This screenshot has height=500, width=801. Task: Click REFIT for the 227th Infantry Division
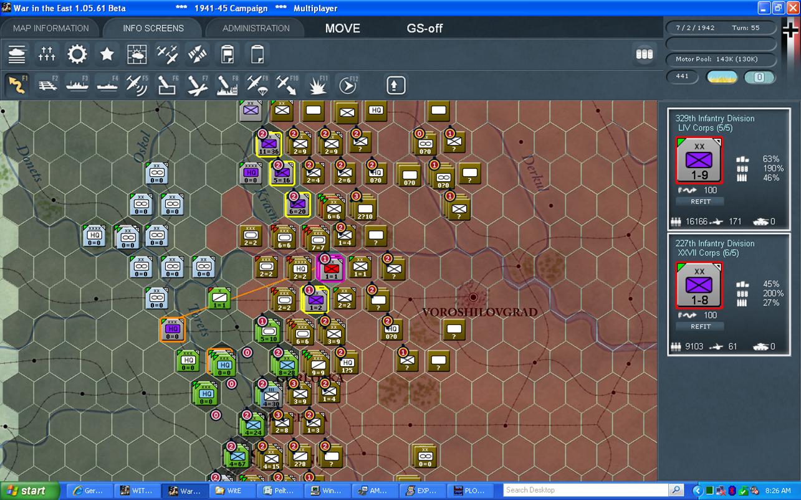coord(700,326)
